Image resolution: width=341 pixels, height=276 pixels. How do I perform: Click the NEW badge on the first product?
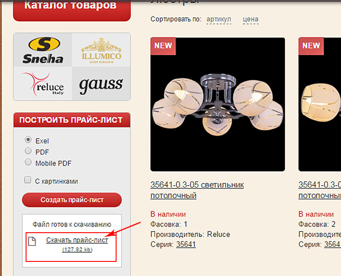click(x=163, y=46)
